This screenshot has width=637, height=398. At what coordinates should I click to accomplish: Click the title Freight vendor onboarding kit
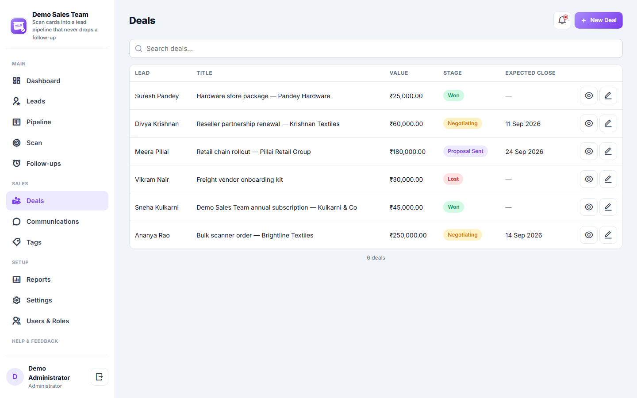(240, 180)
